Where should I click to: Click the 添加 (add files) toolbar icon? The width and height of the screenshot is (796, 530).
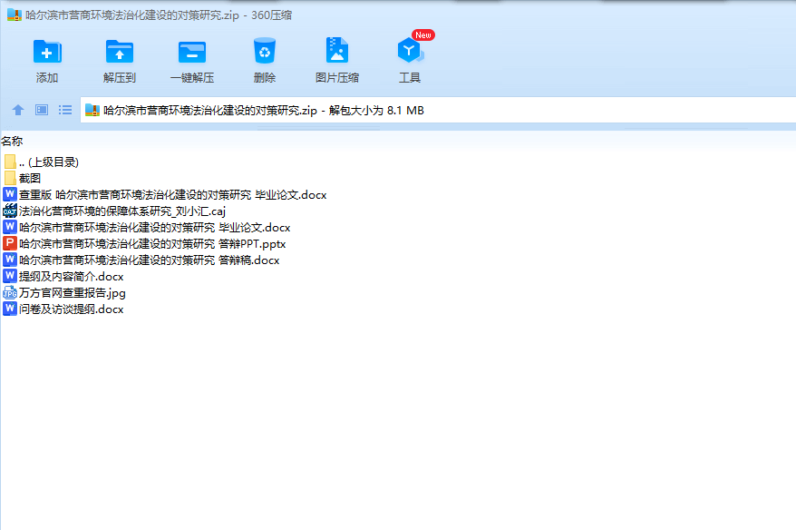[x=47, y=52]
